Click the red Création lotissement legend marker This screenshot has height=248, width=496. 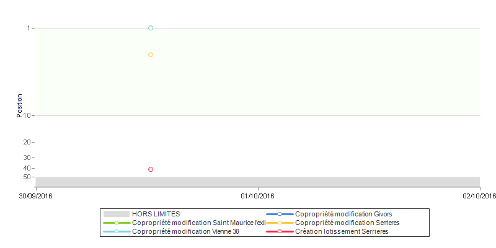280,231
